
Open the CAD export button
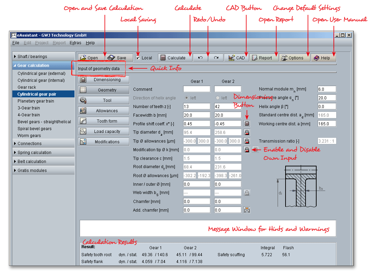click(x=237, y=58)
